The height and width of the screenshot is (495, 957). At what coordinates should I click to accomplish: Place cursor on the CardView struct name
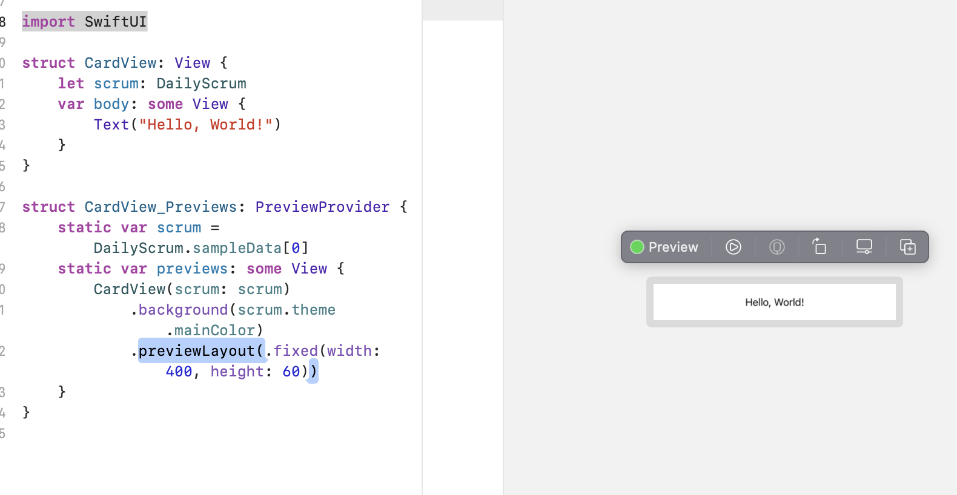121,62
